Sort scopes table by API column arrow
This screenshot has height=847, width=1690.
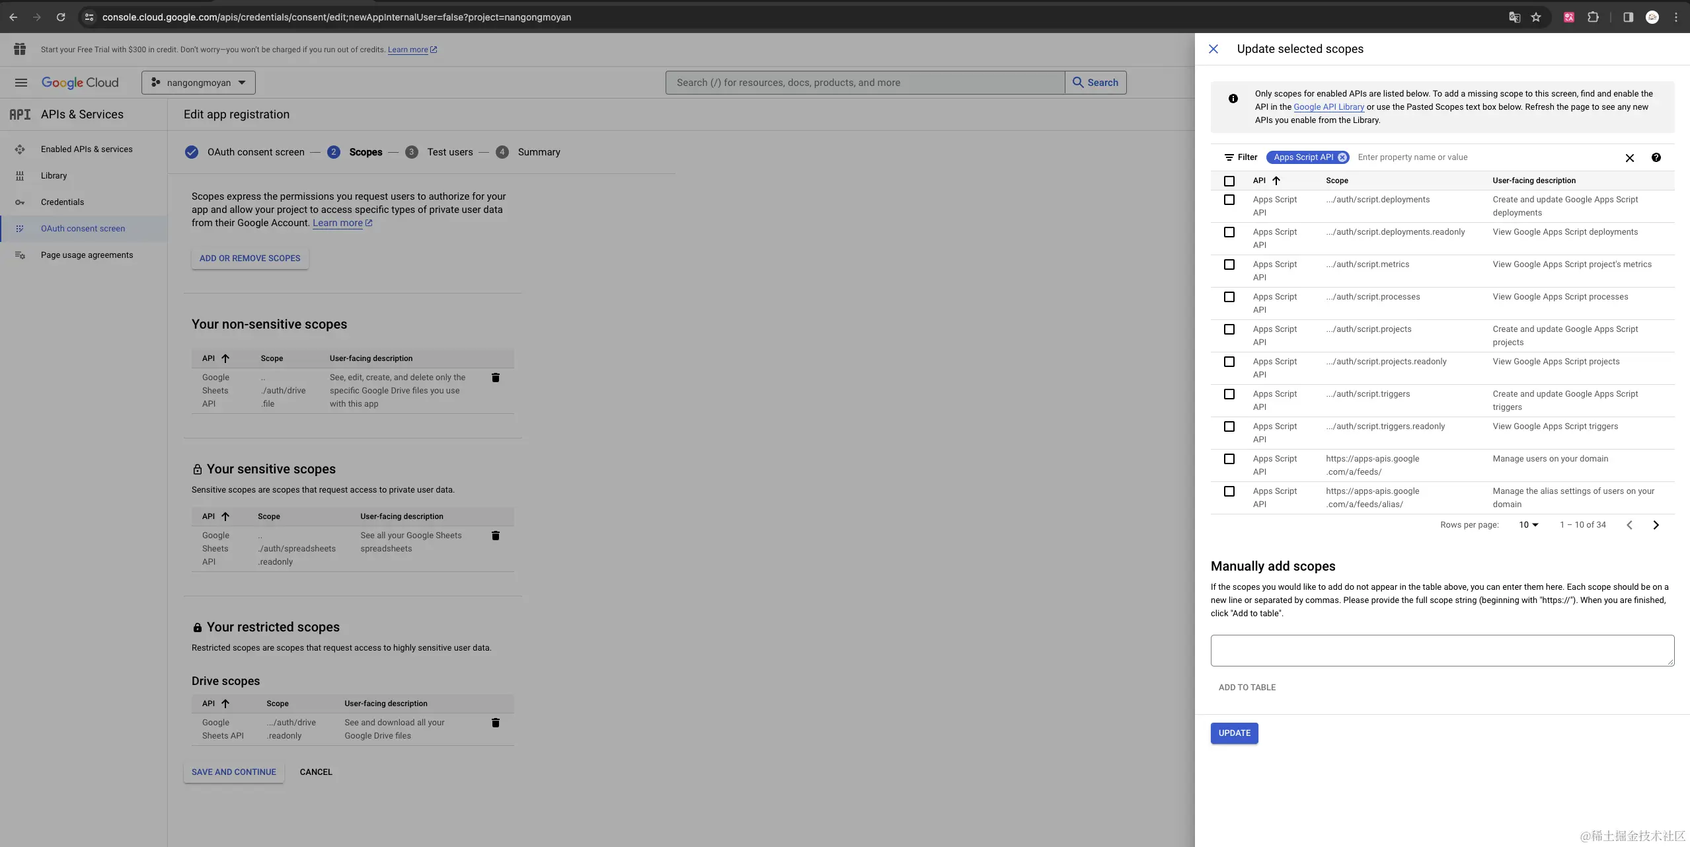coord(1276,181)
